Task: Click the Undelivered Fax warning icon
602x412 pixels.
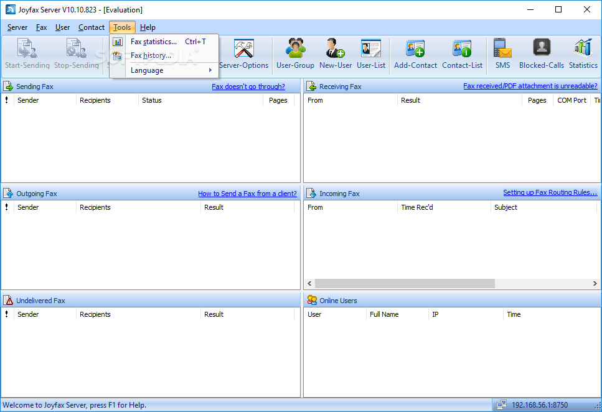Action: coord(8,300)
